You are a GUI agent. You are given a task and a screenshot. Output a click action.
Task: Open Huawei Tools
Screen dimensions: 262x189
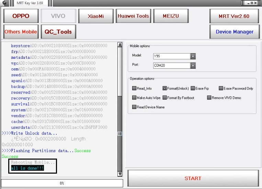(x=133, y=16)
